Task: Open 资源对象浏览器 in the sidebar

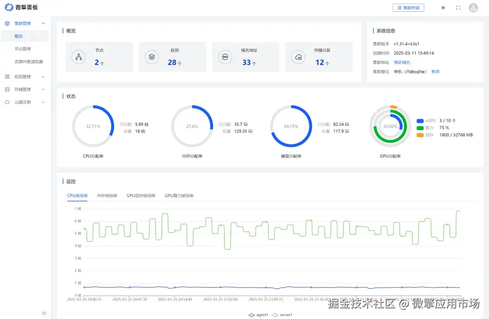Action: [x=29, y=61]
